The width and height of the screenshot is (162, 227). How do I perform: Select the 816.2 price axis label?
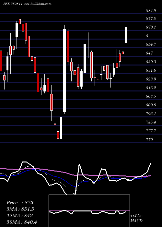[151, 88]
